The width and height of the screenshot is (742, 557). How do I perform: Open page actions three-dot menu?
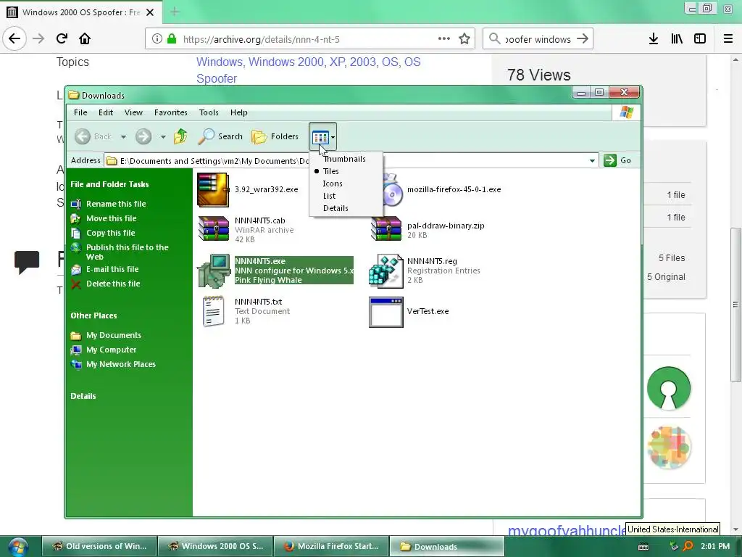[x=444, y=39]
